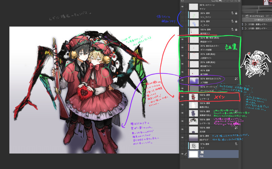
Task: Hide the 銃先端ライト layer
Action: point(182,64)
